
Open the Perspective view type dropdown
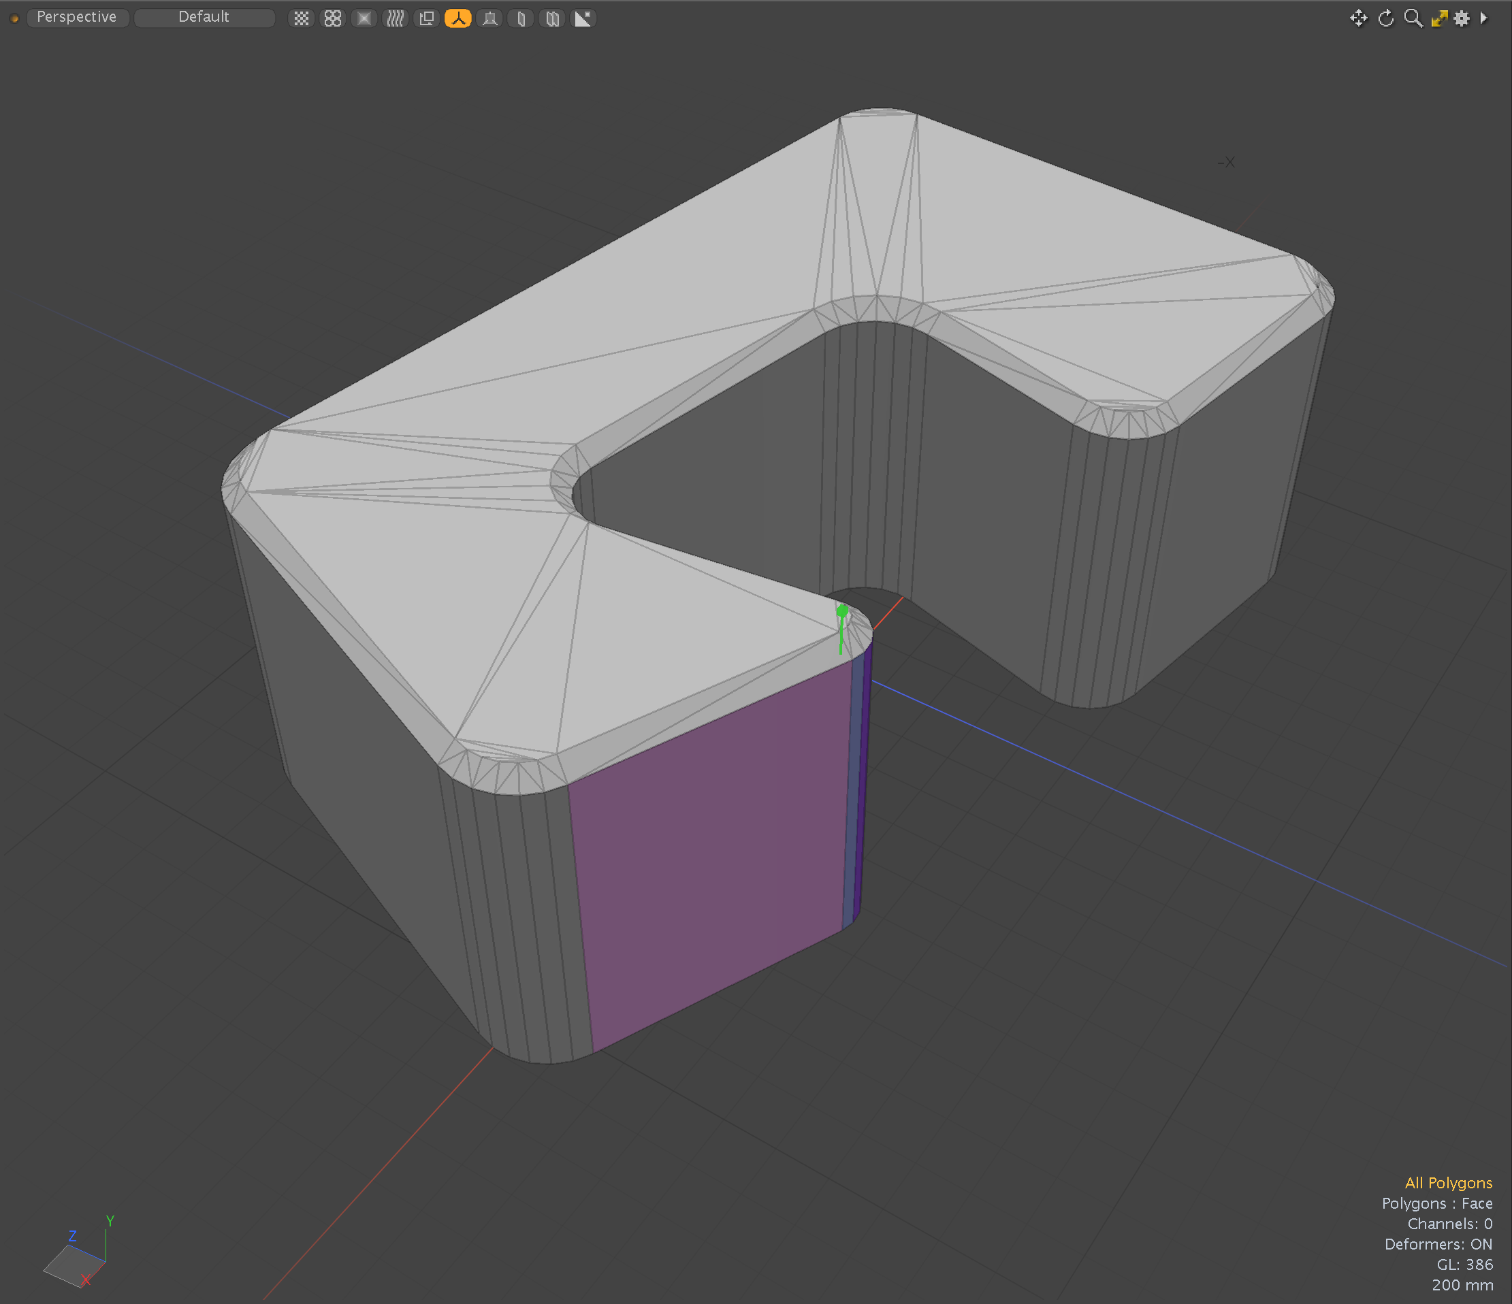pyautogui.click(x=77, y=18)
